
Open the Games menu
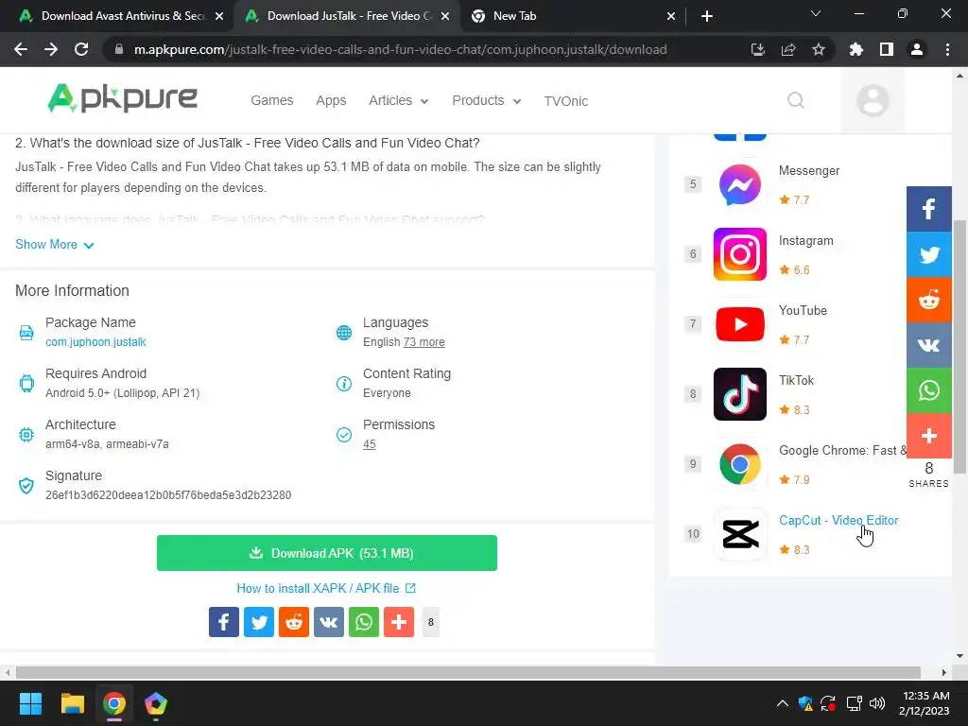pyautogui.click(x=271, y=100)
